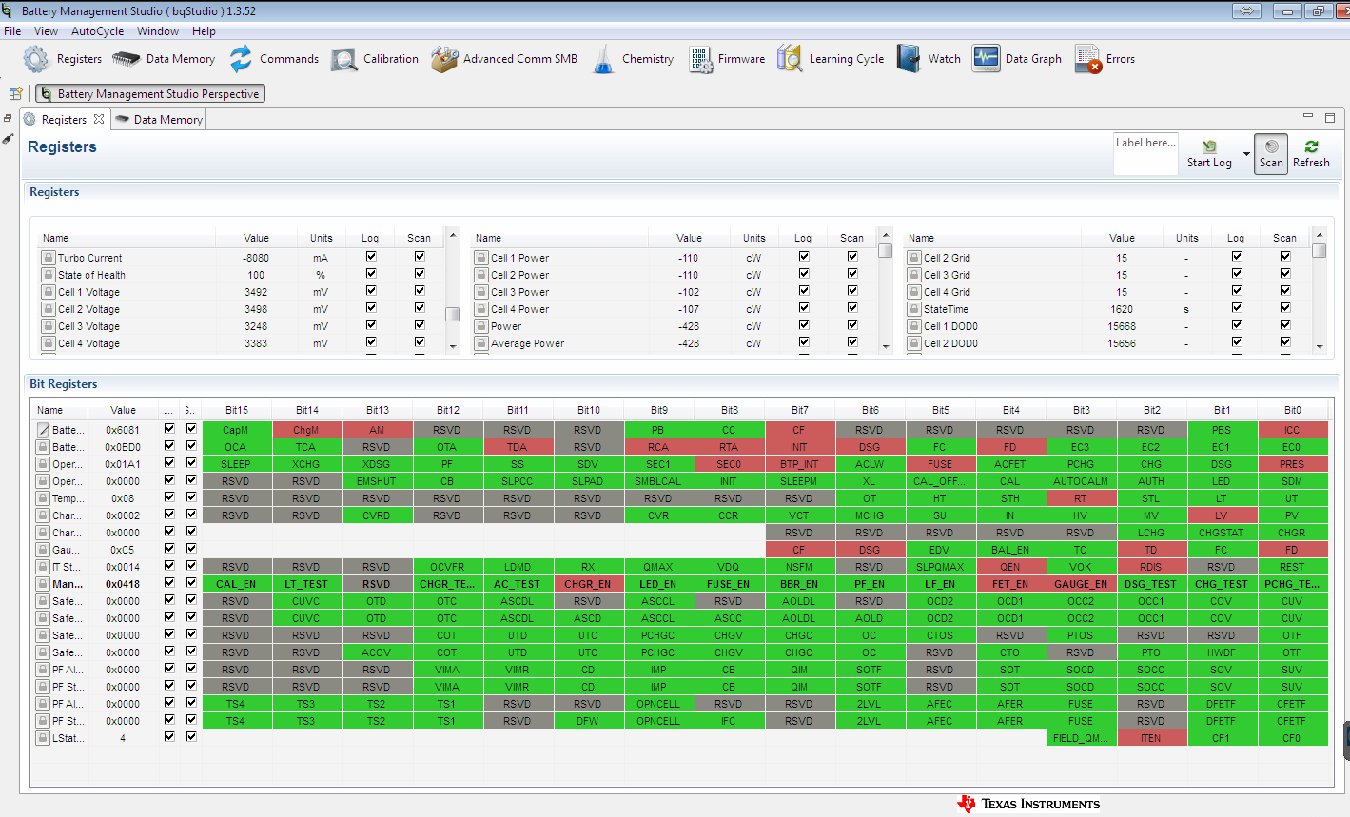The height and width of the screenshot is (817, 1350).
Task: Open Data Memory chip icon in toolbar
Action: coord(126,59)
